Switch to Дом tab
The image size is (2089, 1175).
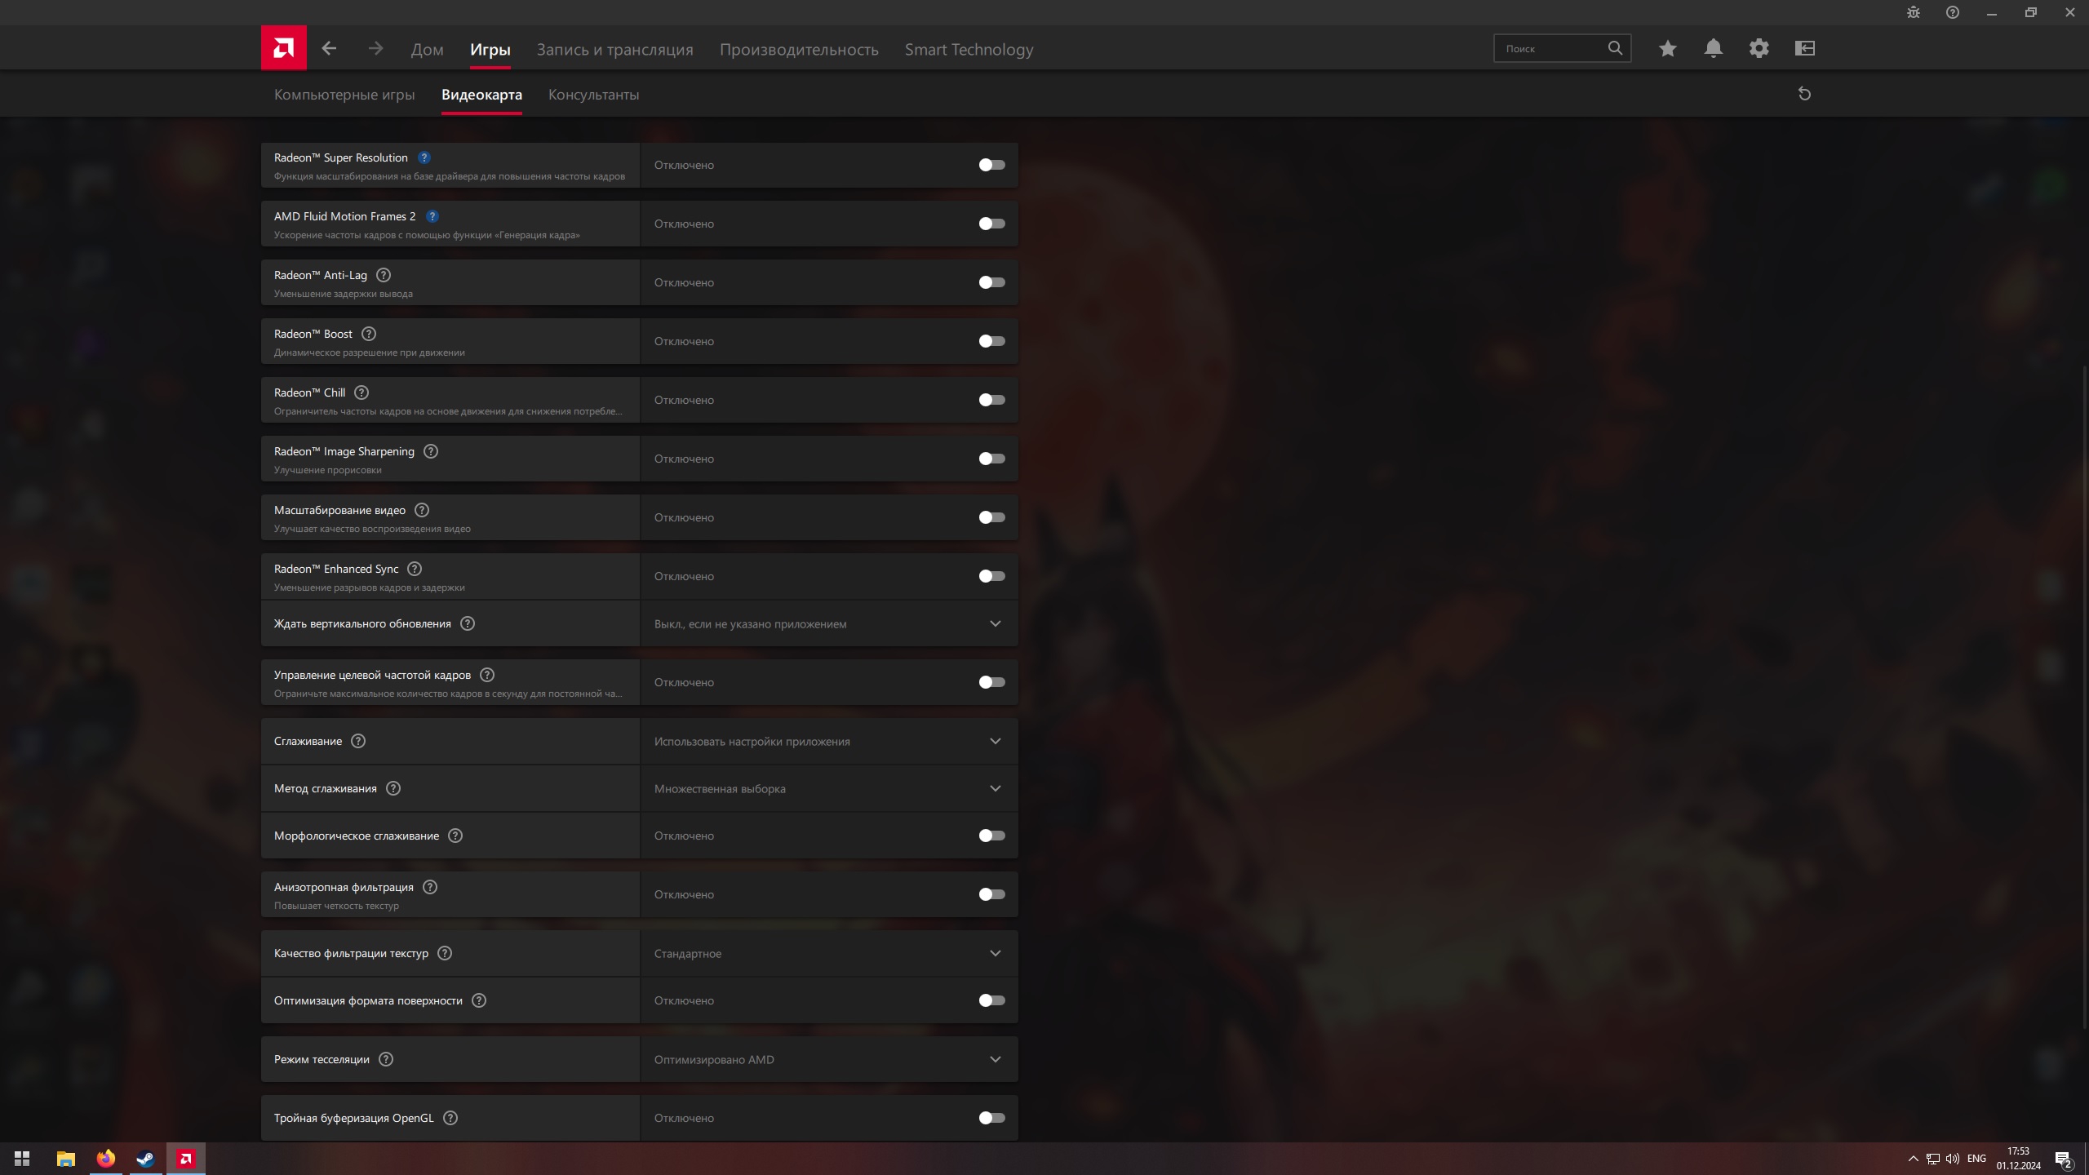[427, 50]
